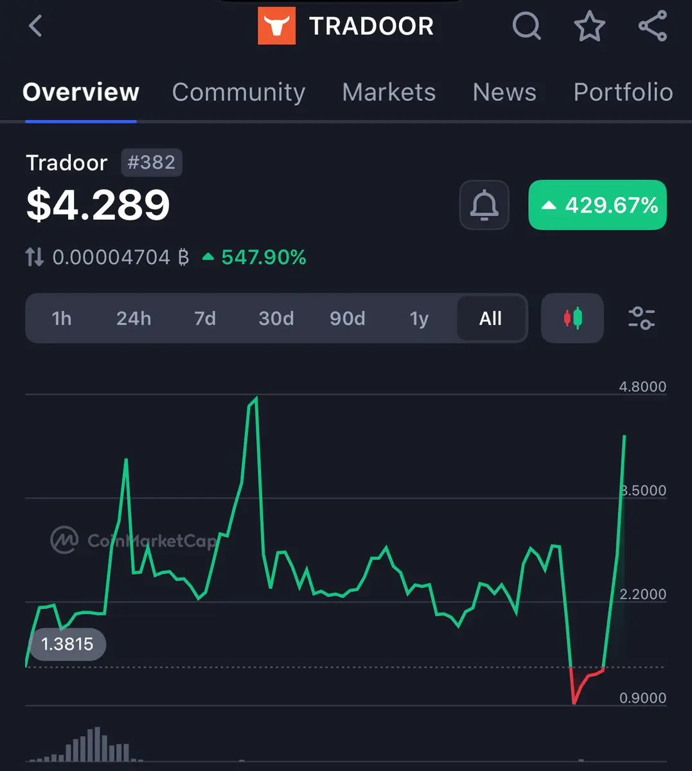This screenshot has height=771, width=692.
Task: Tap the TRADOOR header title
Action: [x=371, y=26]
